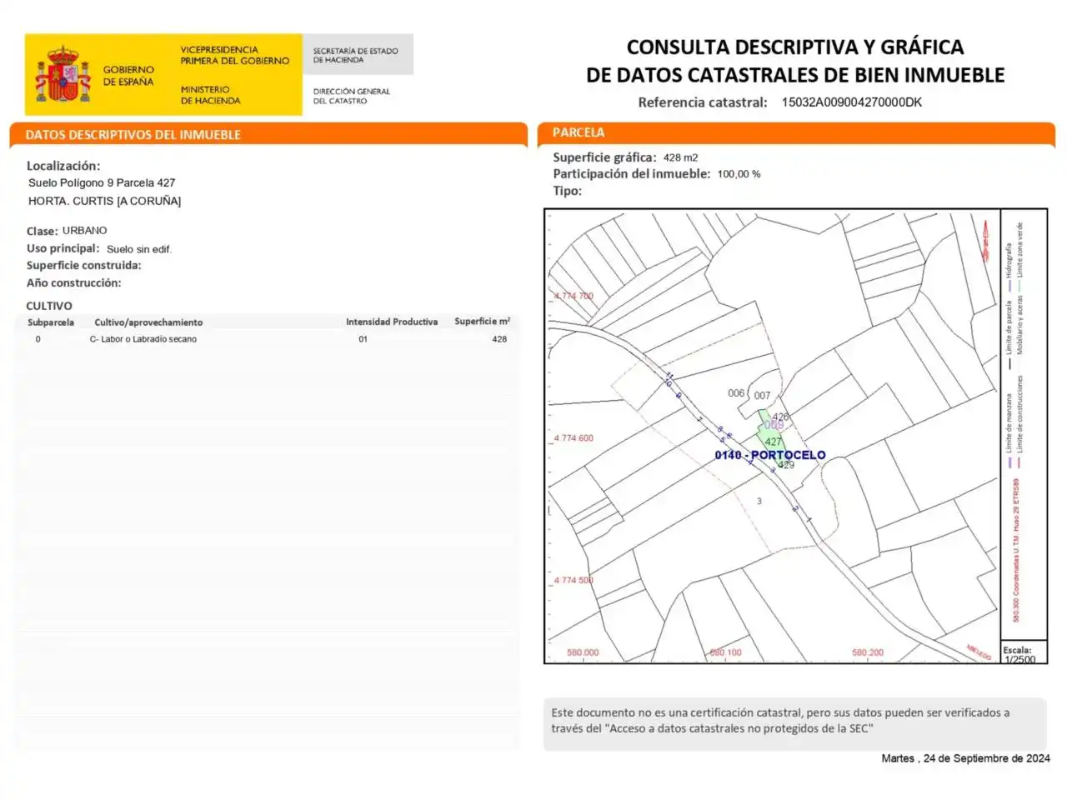Click map coordinate label '4 774 600'
1067x800 pixels.
pos(574,438)
